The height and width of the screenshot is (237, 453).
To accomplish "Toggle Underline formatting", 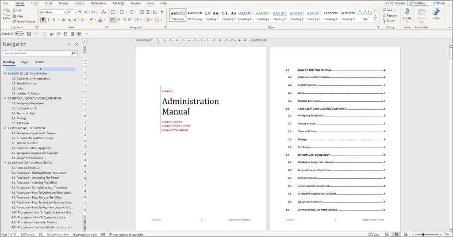I will click(x=54, y=19).
